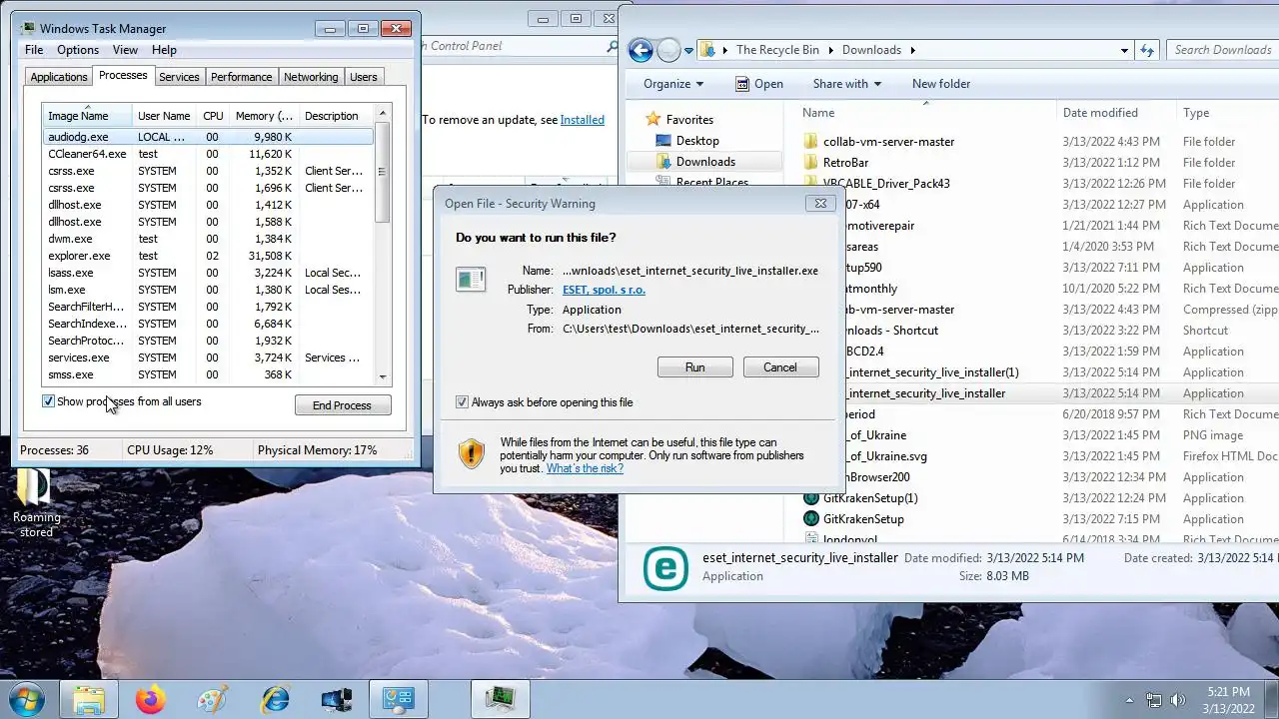Uncheck Always ask before opening this file
This screenshot has height=719, width=1279.
pos(462,402)
